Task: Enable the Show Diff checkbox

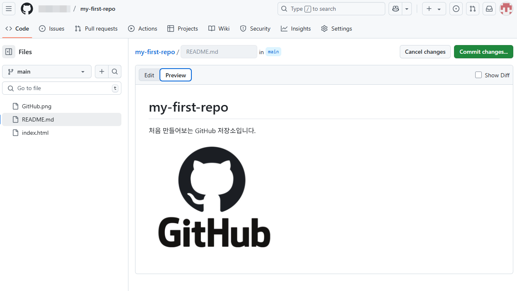Action: click(x=478, y=75)
